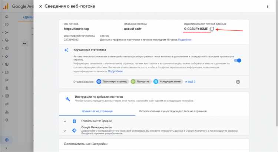The width and height of the screenshot is (278, 152).
Task: Select the measurement ID text G-GCBLRY4KME
Action: (x=196, y=29)
